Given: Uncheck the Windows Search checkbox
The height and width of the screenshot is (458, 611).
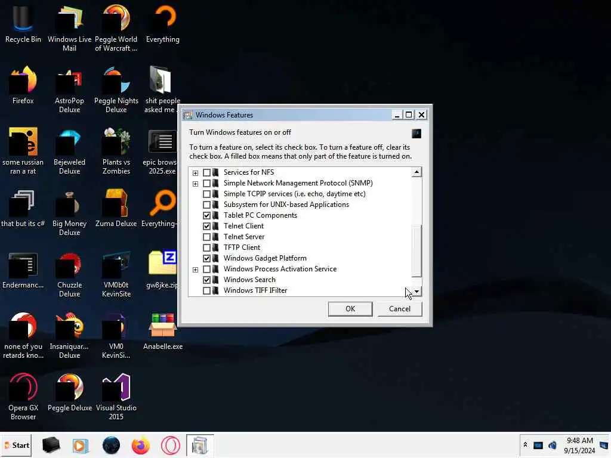Looking at the screenshot, I should [206, 280].
